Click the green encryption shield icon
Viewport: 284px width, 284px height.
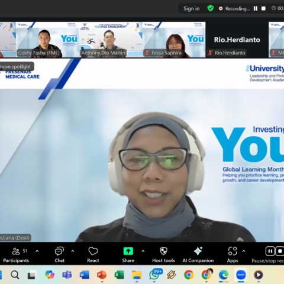click(211, 8)
